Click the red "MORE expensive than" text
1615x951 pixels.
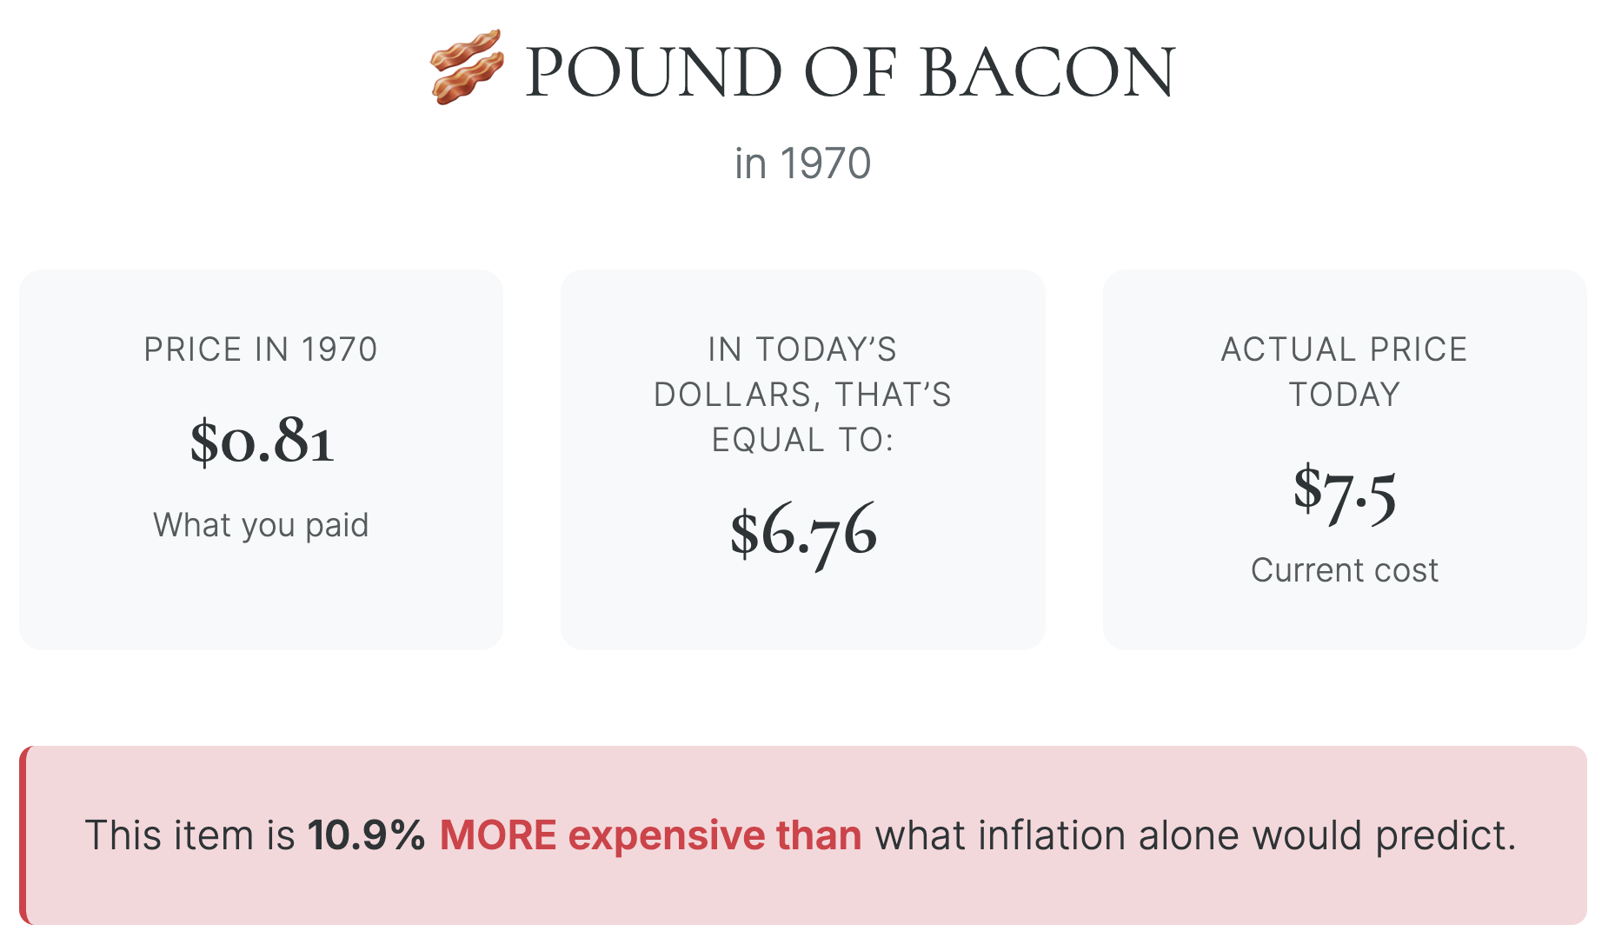[650, 835]
